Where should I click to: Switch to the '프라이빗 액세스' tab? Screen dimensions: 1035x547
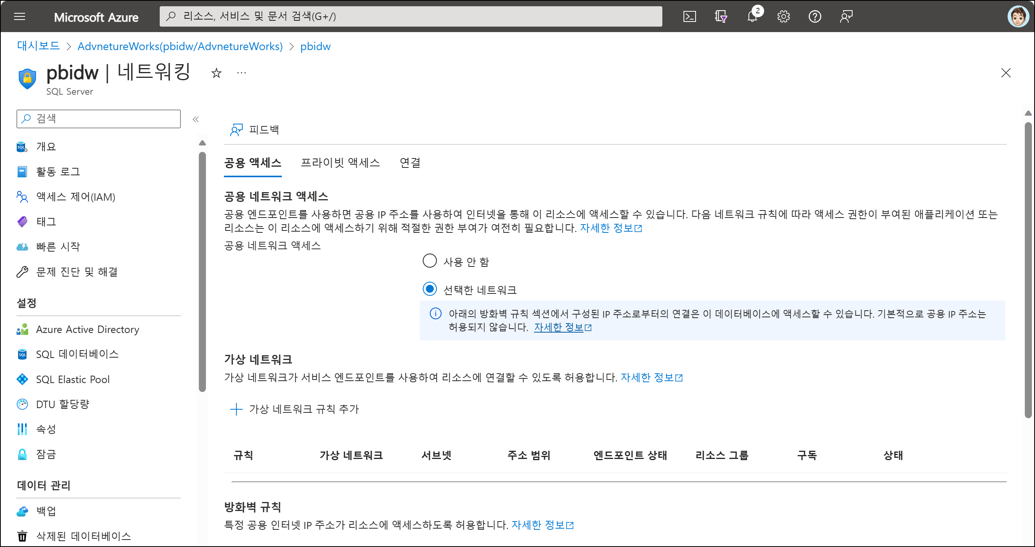click(x=340, y=163)
